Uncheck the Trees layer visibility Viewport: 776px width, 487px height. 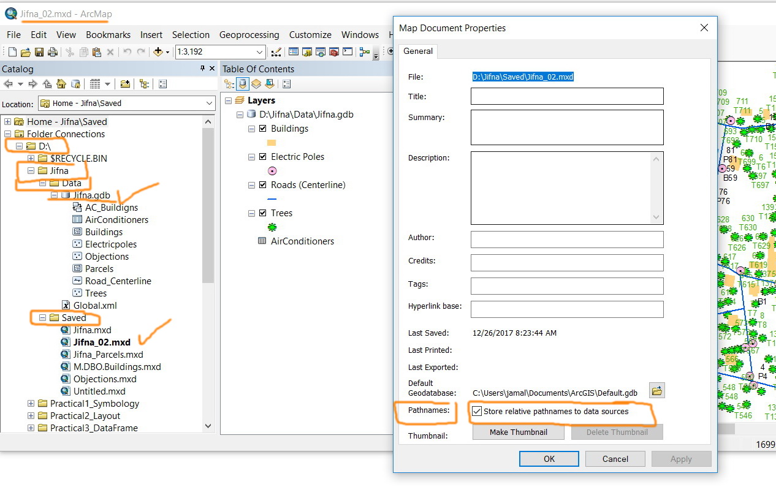pos(263,213)
